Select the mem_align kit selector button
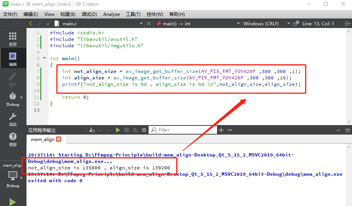The image size is (352, 206). (13, 176)
